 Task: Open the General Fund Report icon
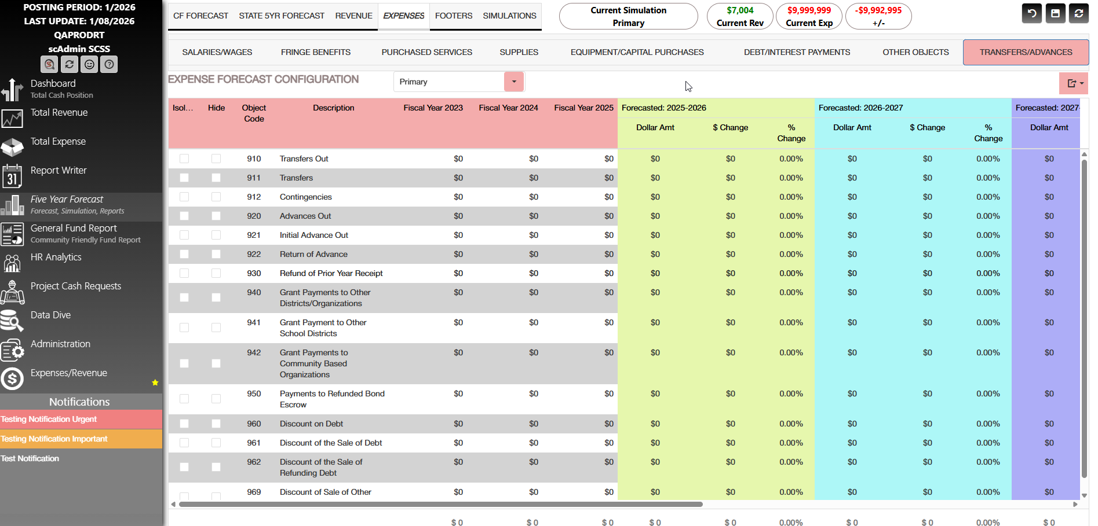(x=12, y=234)
